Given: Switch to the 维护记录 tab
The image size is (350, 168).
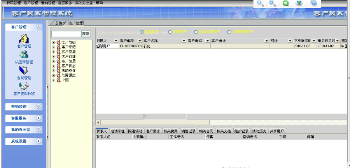Looking at the screenshot, I should click(241, 131).
